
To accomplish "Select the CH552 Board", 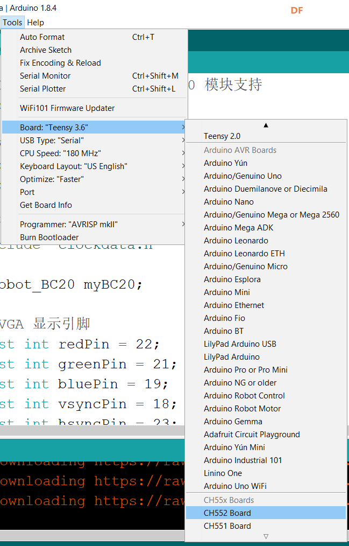I will [266, 513].
